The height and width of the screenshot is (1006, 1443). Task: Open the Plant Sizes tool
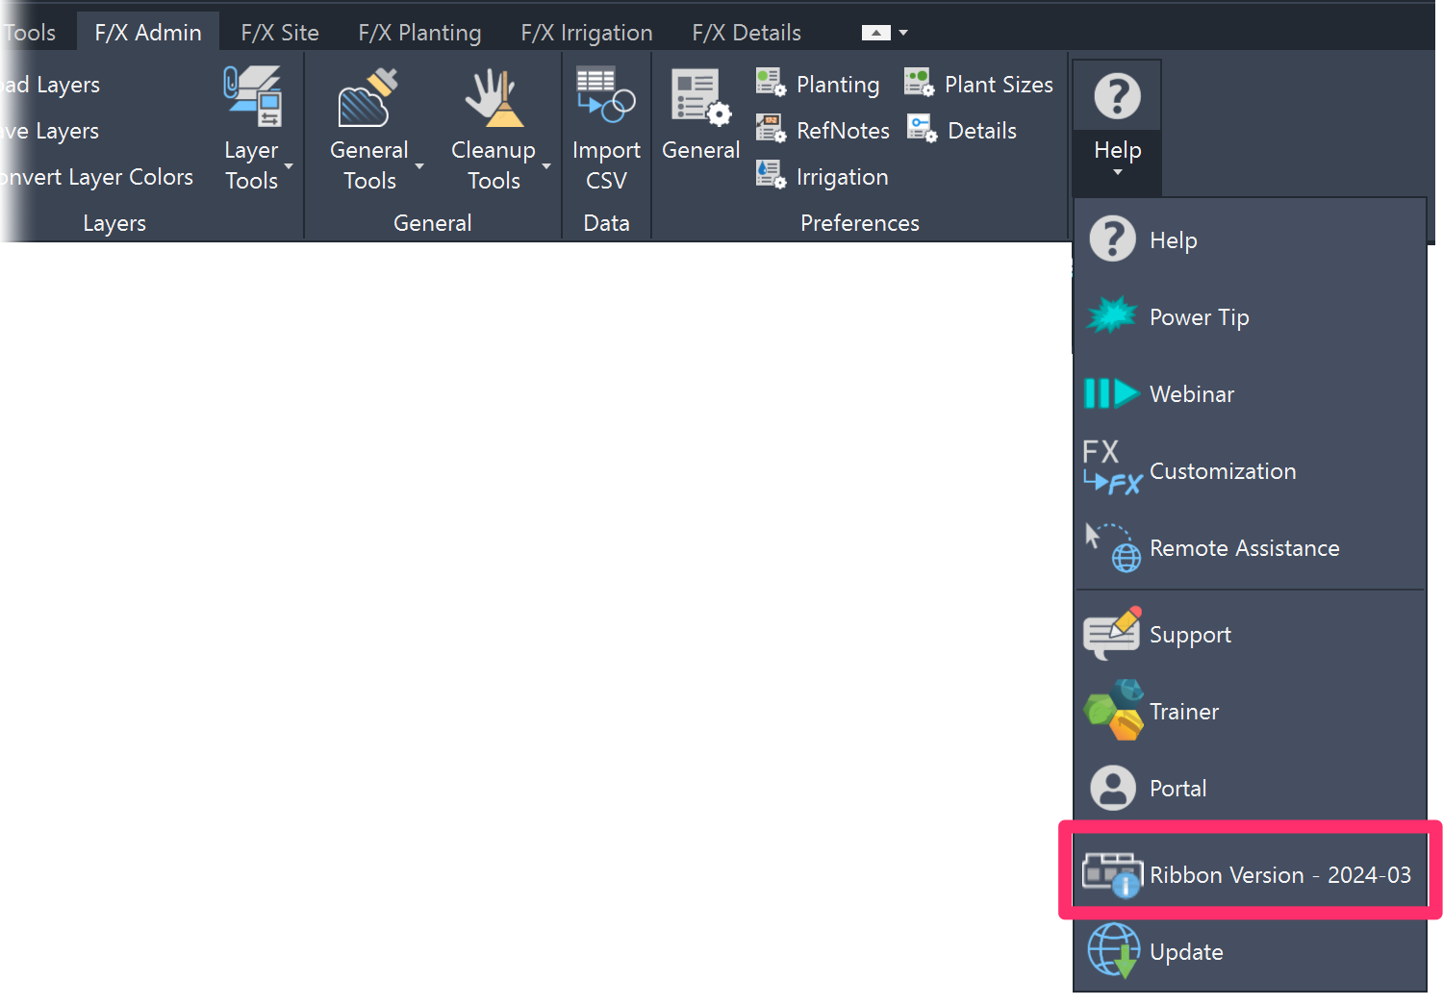[918, 82]
